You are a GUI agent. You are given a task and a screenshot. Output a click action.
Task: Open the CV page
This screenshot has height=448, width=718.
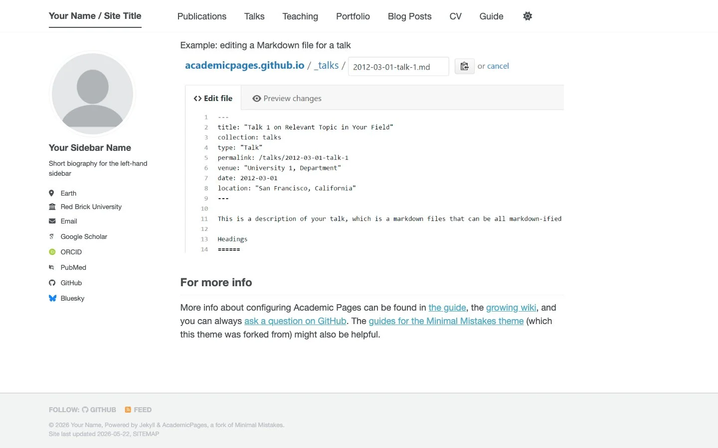[x=456, y=16]
